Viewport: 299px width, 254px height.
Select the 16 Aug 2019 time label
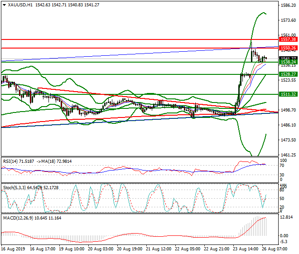point(13,249)
